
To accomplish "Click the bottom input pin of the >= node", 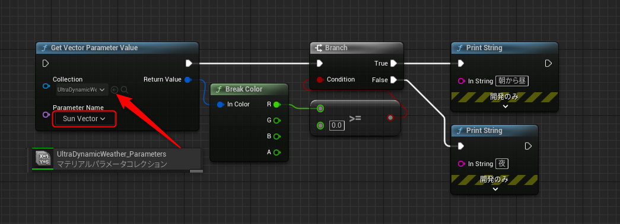I will (x=320, y=125).
